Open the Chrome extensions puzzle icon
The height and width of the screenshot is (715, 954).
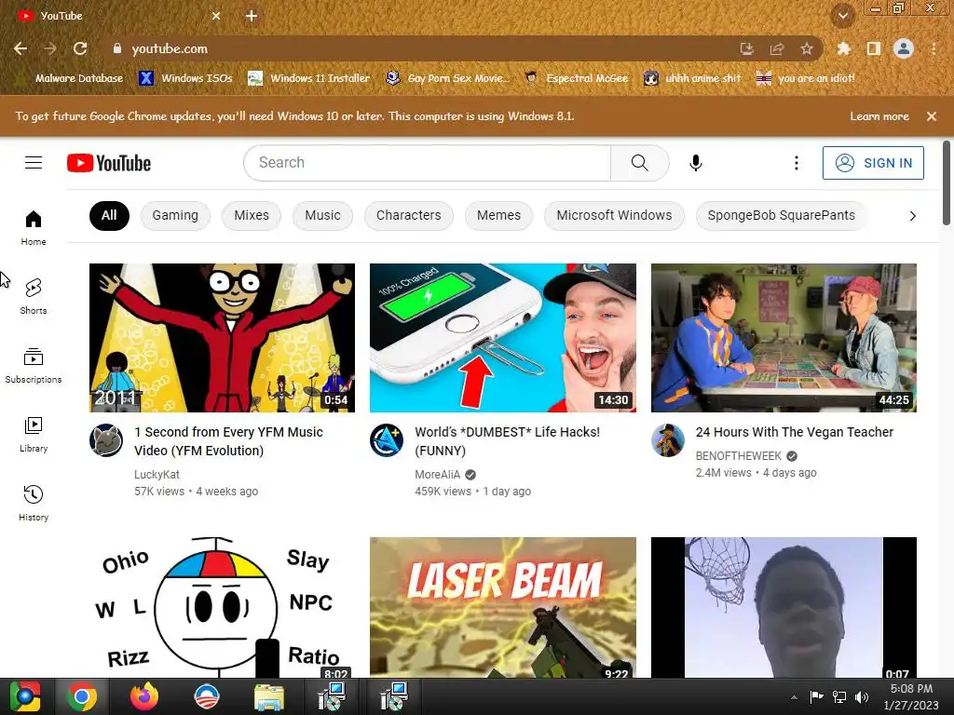pyautogui.click(x=843, y=48)
